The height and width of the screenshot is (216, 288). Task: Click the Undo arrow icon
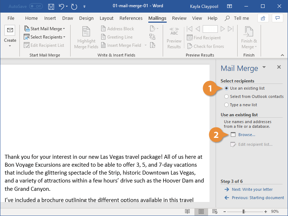[62, 6]
